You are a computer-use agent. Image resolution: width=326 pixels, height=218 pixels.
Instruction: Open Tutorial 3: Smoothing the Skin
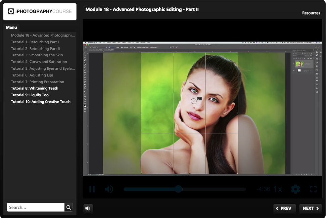click(x=37, y=55)
